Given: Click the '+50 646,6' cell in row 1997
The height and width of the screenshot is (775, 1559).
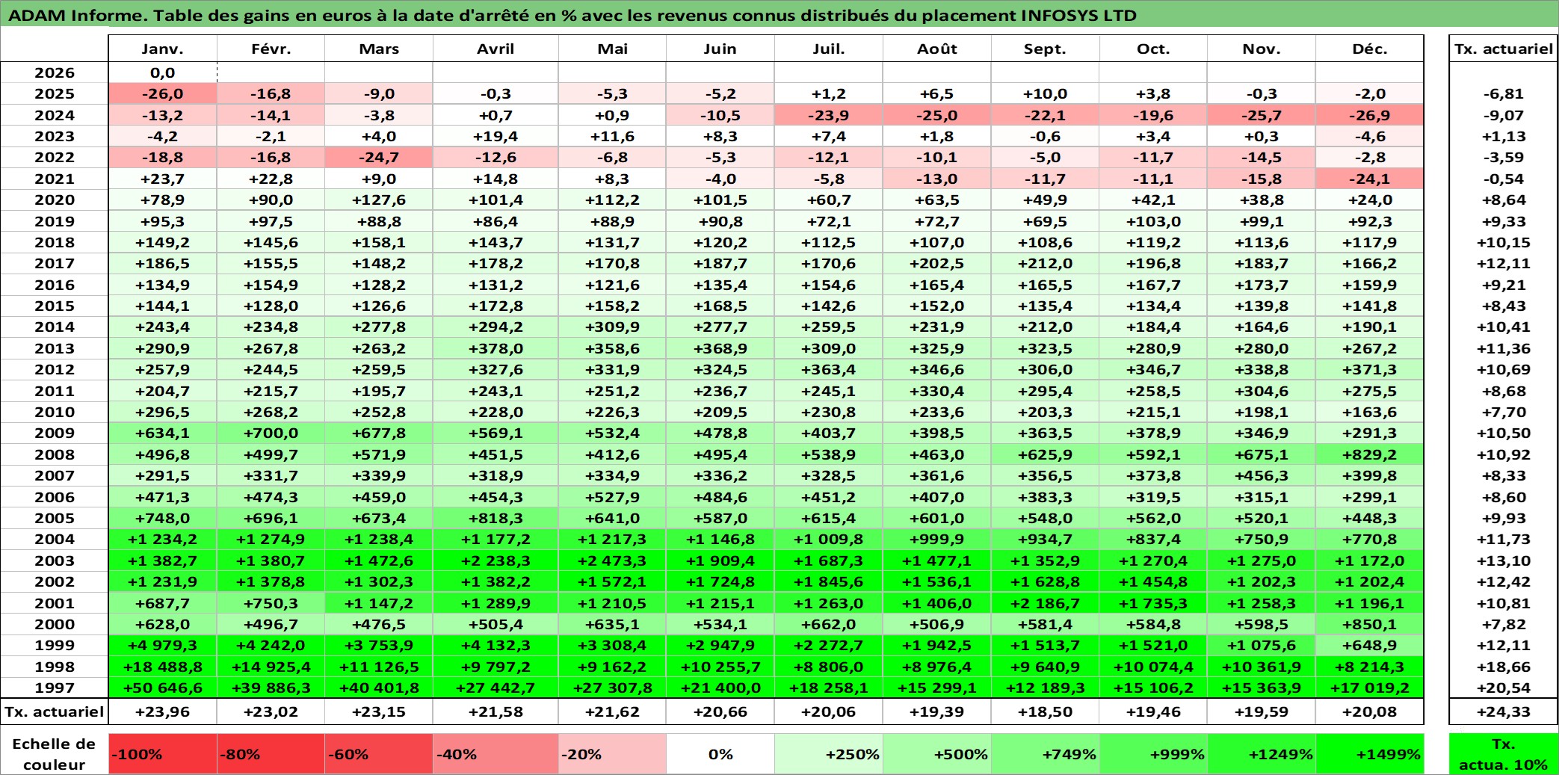Looking at the screenshot, I should 163,688.
